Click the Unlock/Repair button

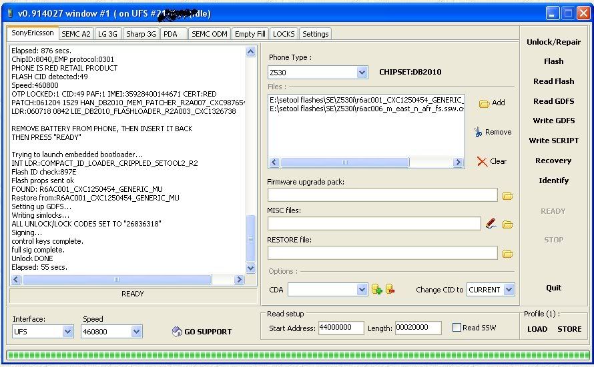[x=553, y=42]
